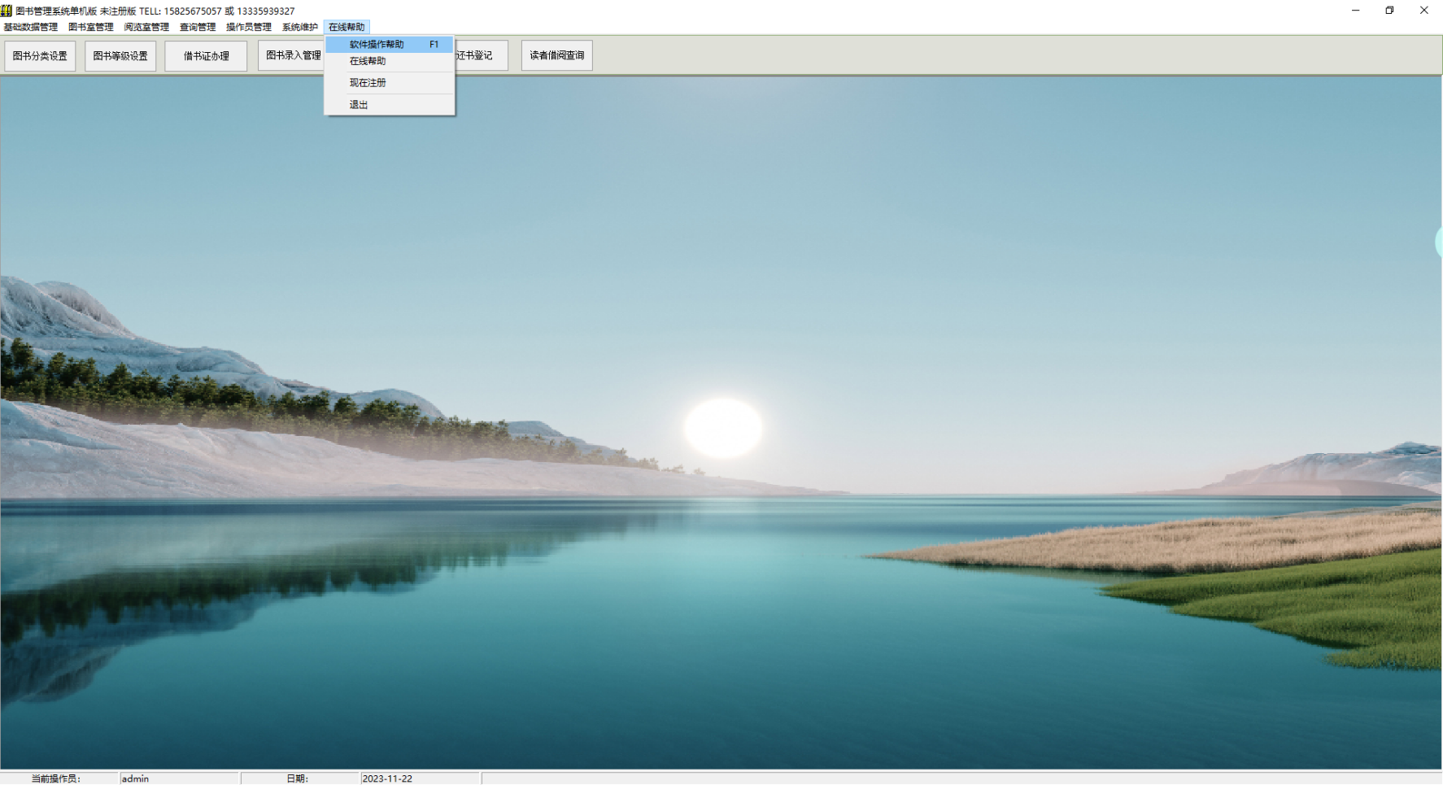Click the 2023-11-22 date in status bar
1443x785 pixels.
pyautogui.click(x=387, y=778)
